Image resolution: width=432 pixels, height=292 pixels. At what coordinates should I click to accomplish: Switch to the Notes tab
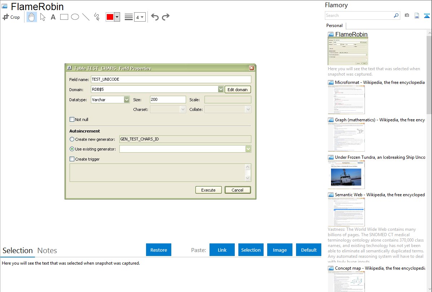[47, 251]
